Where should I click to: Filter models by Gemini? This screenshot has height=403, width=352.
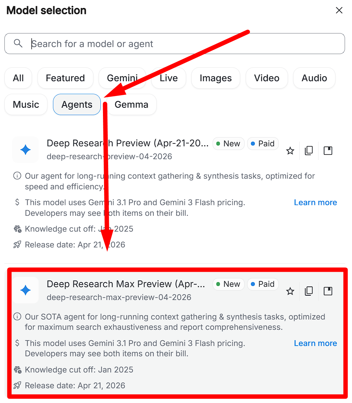(122, 78)
